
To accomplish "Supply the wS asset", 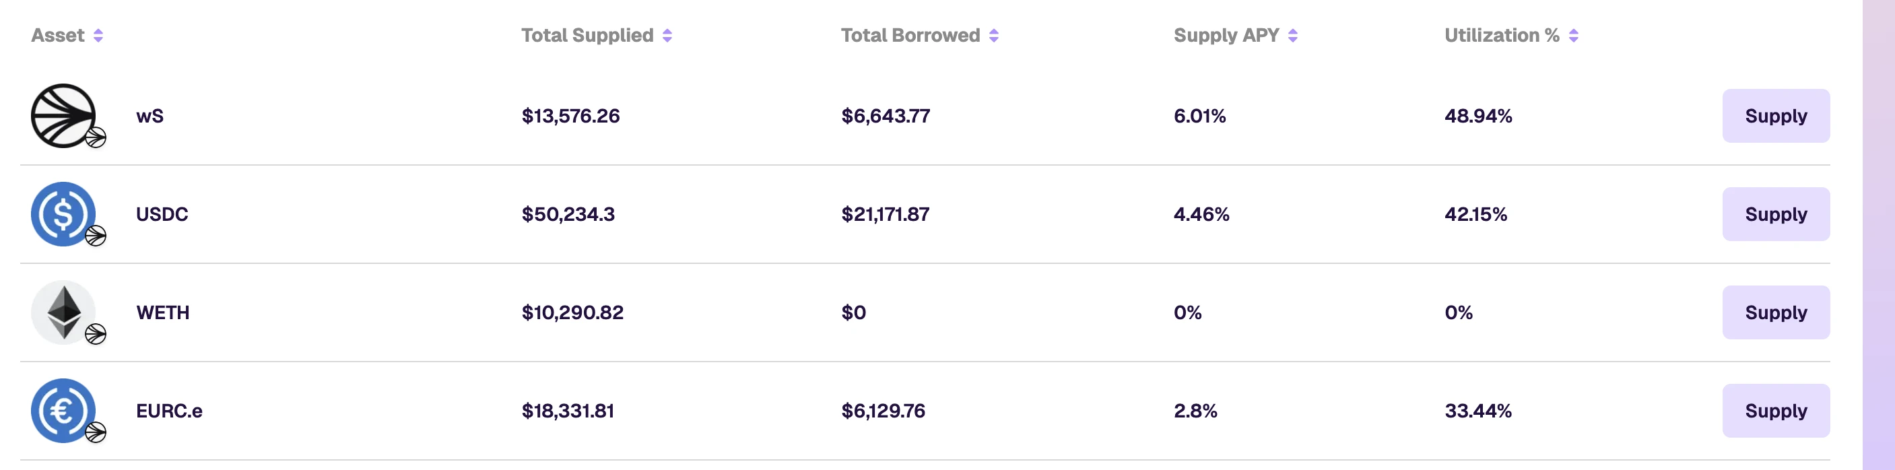I will tap(1776, 115).
